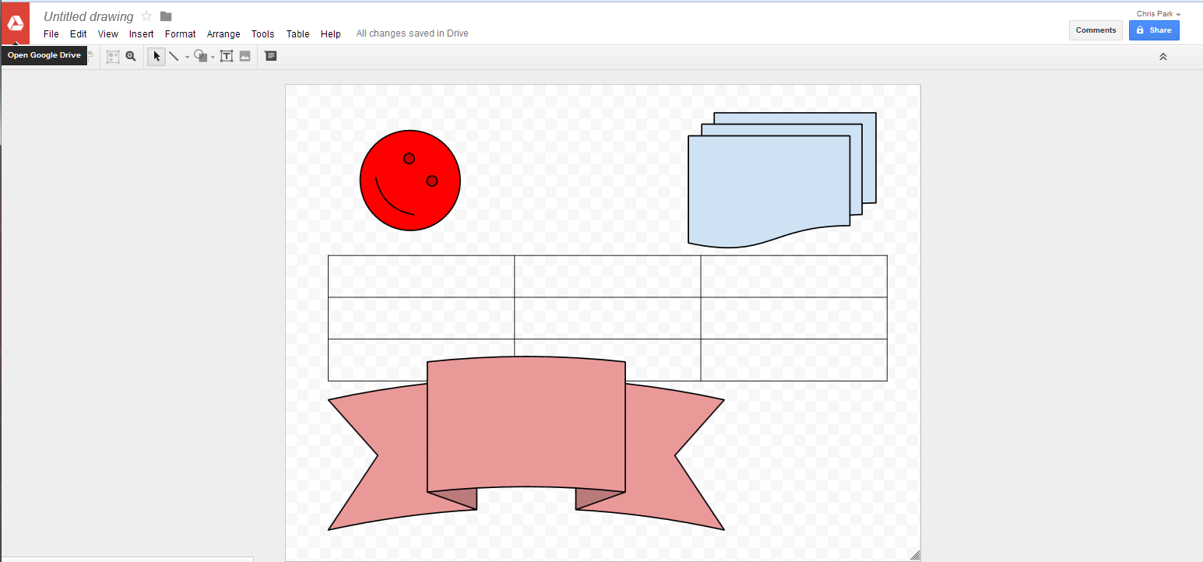Click the Share button
The height and width of the screenshot is (562, 1203).
[x=1154, y=30]
